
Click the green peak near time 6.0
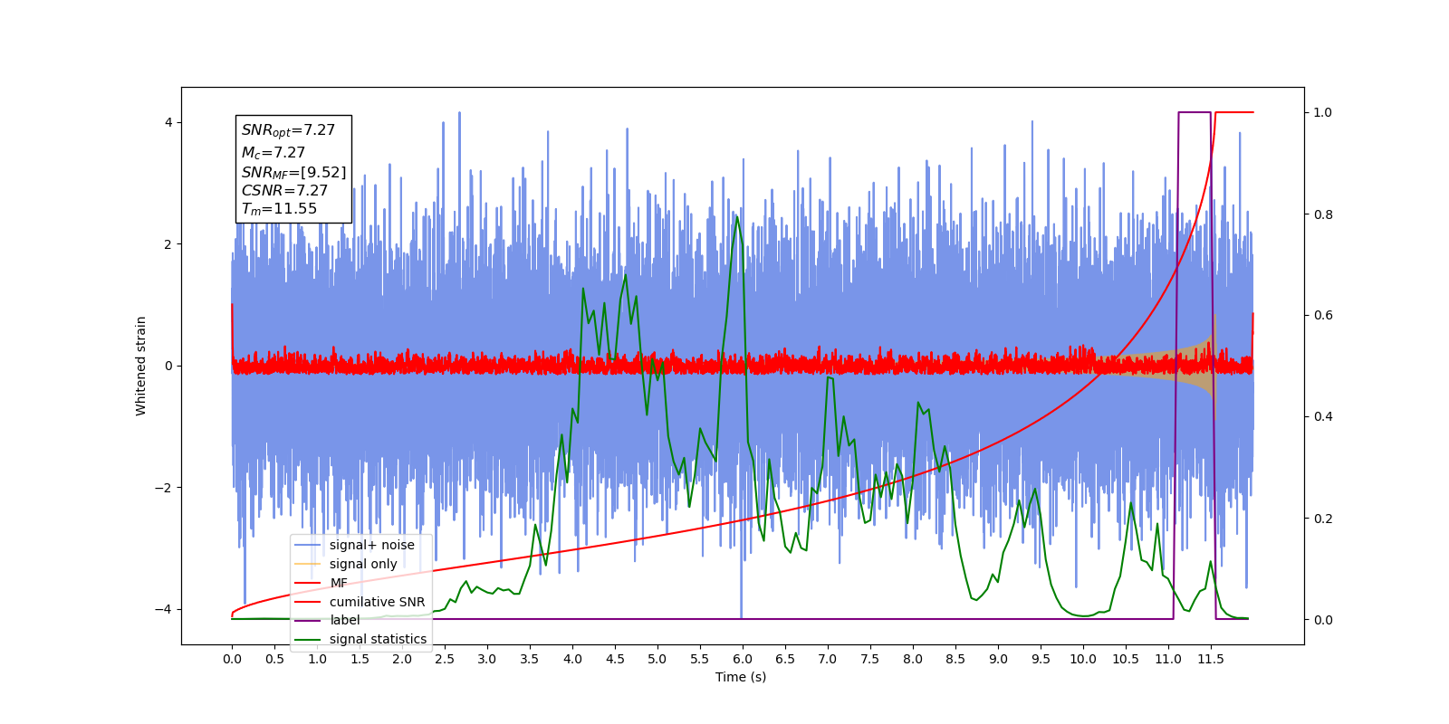click(x=737, y=217)
